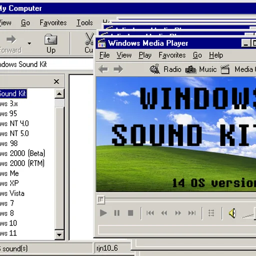Click the Stop button in Media Player

point(130,213)
